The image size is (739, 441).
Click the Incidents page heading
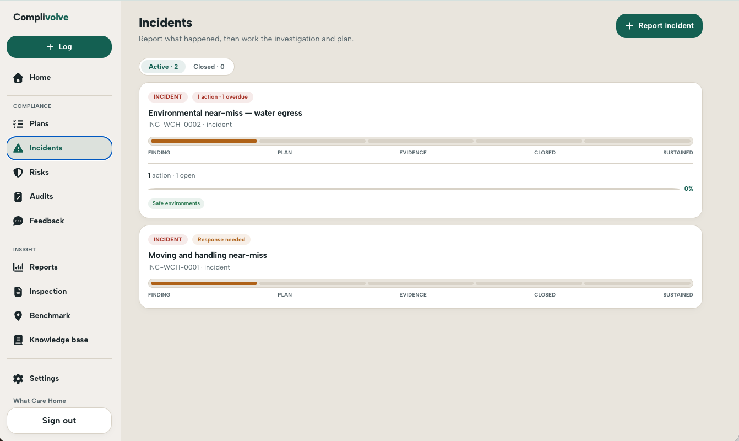(165, 23)
